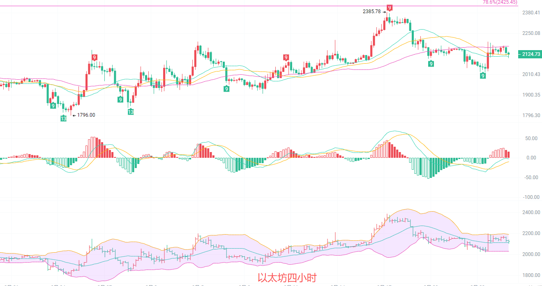
Task: Click the 以太坊四小时 chart title
Action: pyautogui.click(x=287, y=278)
